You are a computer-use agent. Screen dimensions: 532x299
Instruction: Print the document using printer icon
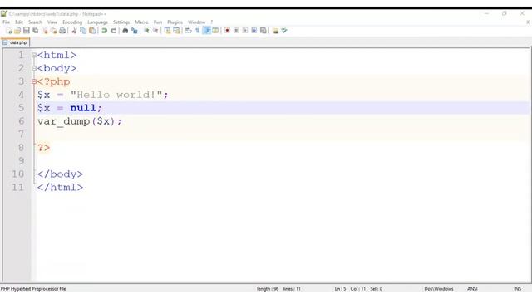click(62, 31)
